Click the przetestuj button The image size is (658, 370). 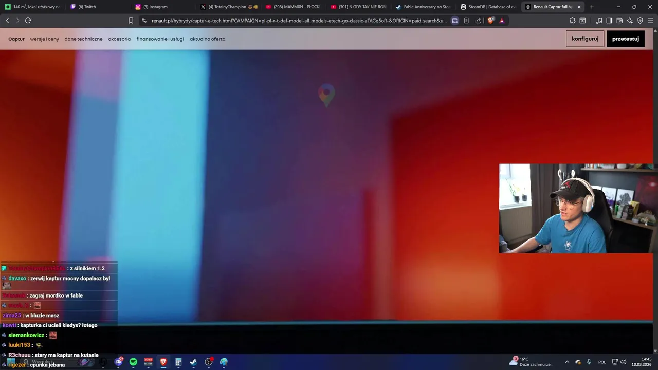(x=626, y=39)
